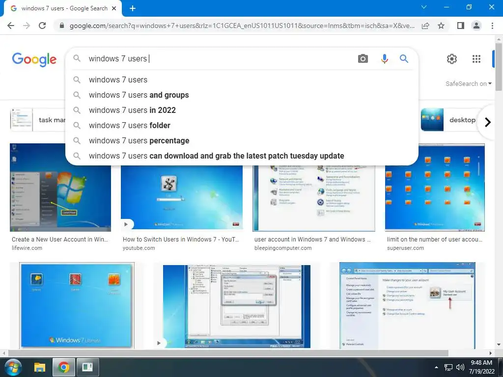This screenshot has height=377, width=503.
Task: Select suggestion windows 7 users folder
Action: [242, 125]
